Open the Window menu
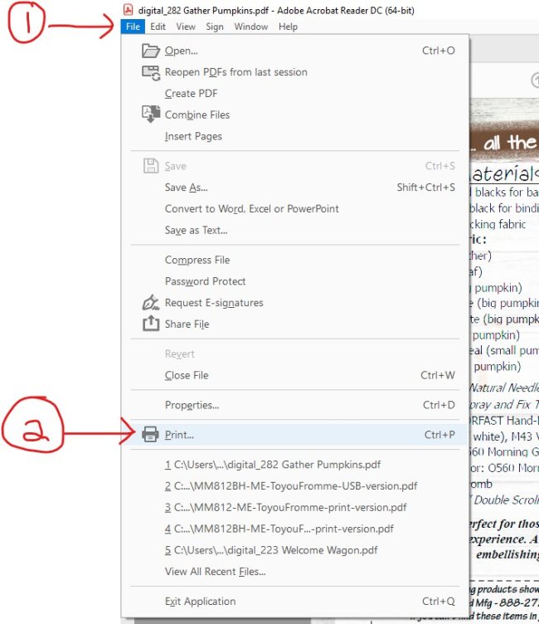539x624 pixels. 251,27
